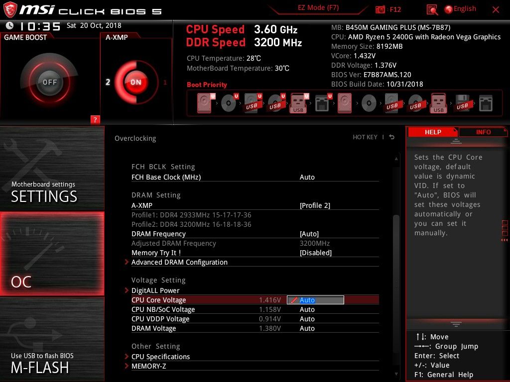Click the FCH Base Clock Auto value

(x=307, y=178)
